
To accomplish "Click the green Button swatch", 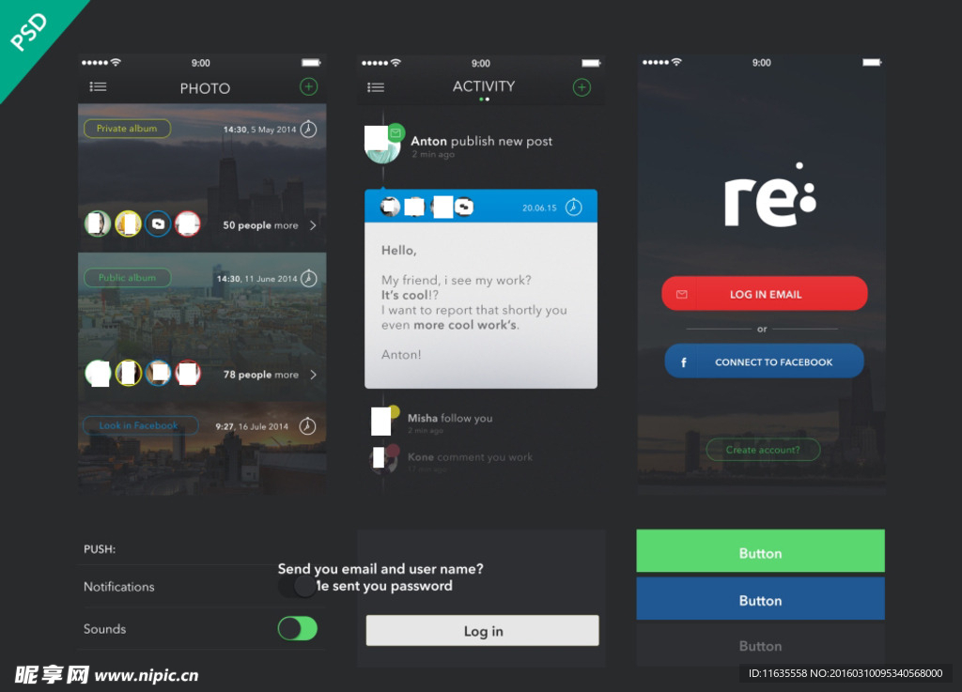I will [760, 552].
